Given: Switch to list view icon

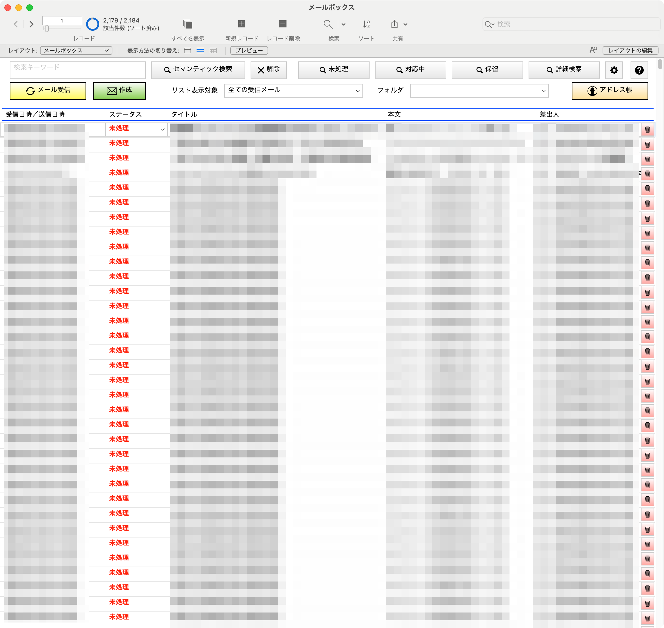Looking at the screenshot, I should (200, 50).
